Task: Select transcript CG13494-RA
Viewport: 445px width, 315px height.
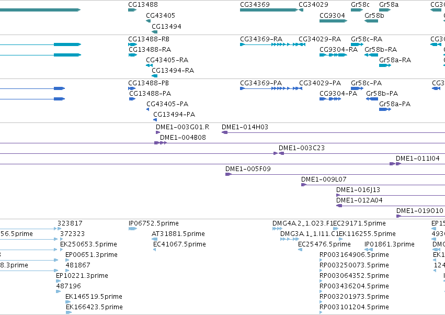Action: (155, 76)
